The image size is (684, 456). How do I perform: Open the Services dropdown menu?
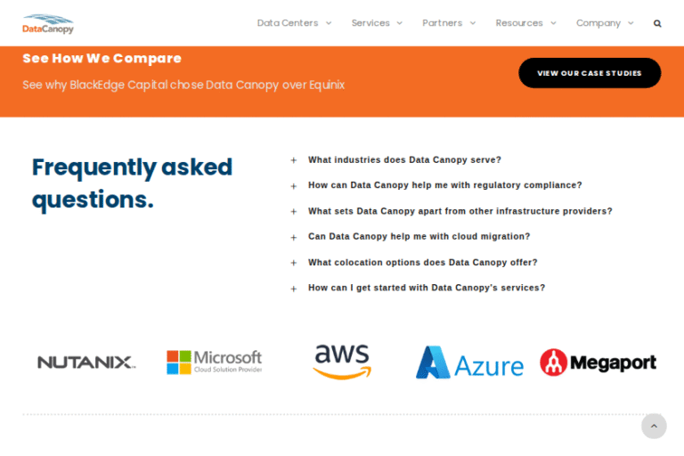click(x=377, y=23)
